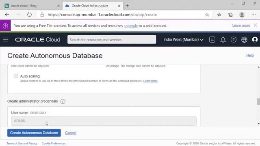The width and height of the screenshot is (260, 146).
Task: Click the Create Autonomous Database button
Action: click(34, 133)
